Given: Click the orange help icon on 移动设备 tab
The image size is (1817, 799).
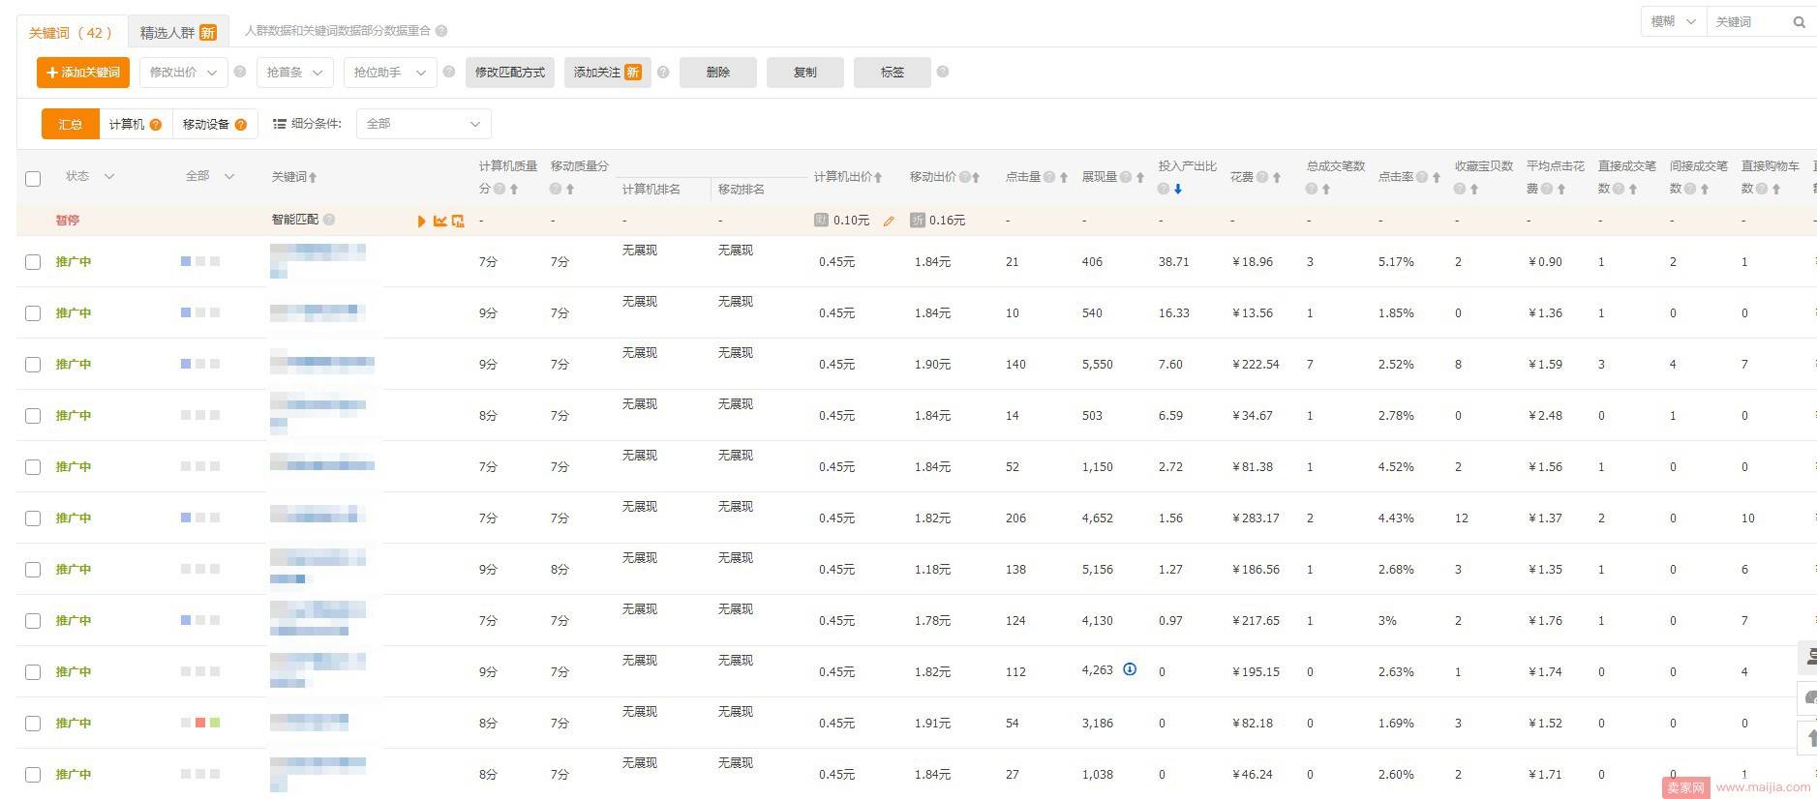Looking at the screenshot, I should click(241, 124).
